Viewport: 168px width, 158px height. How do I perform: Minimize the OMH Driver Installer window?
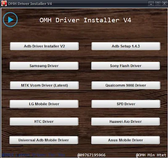(151, 3)
